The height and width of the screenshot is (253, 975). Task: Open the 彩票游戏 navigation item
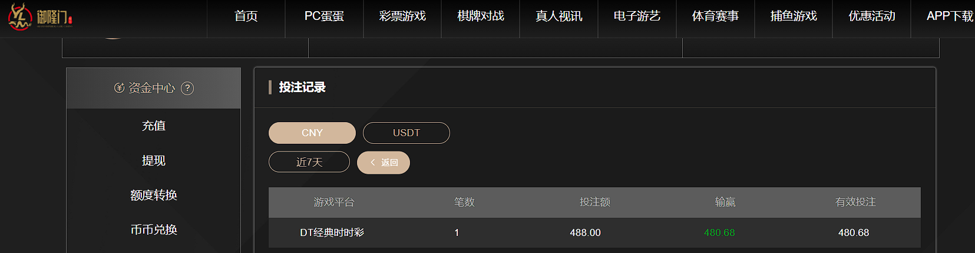pos(402,16)
